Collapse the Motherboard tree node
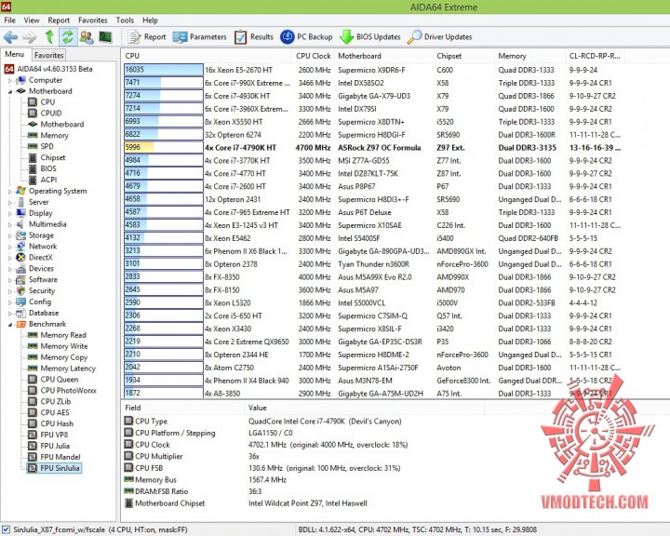This screenshot has width=670, height=536. pyautogui.click(x=10, y=91)
